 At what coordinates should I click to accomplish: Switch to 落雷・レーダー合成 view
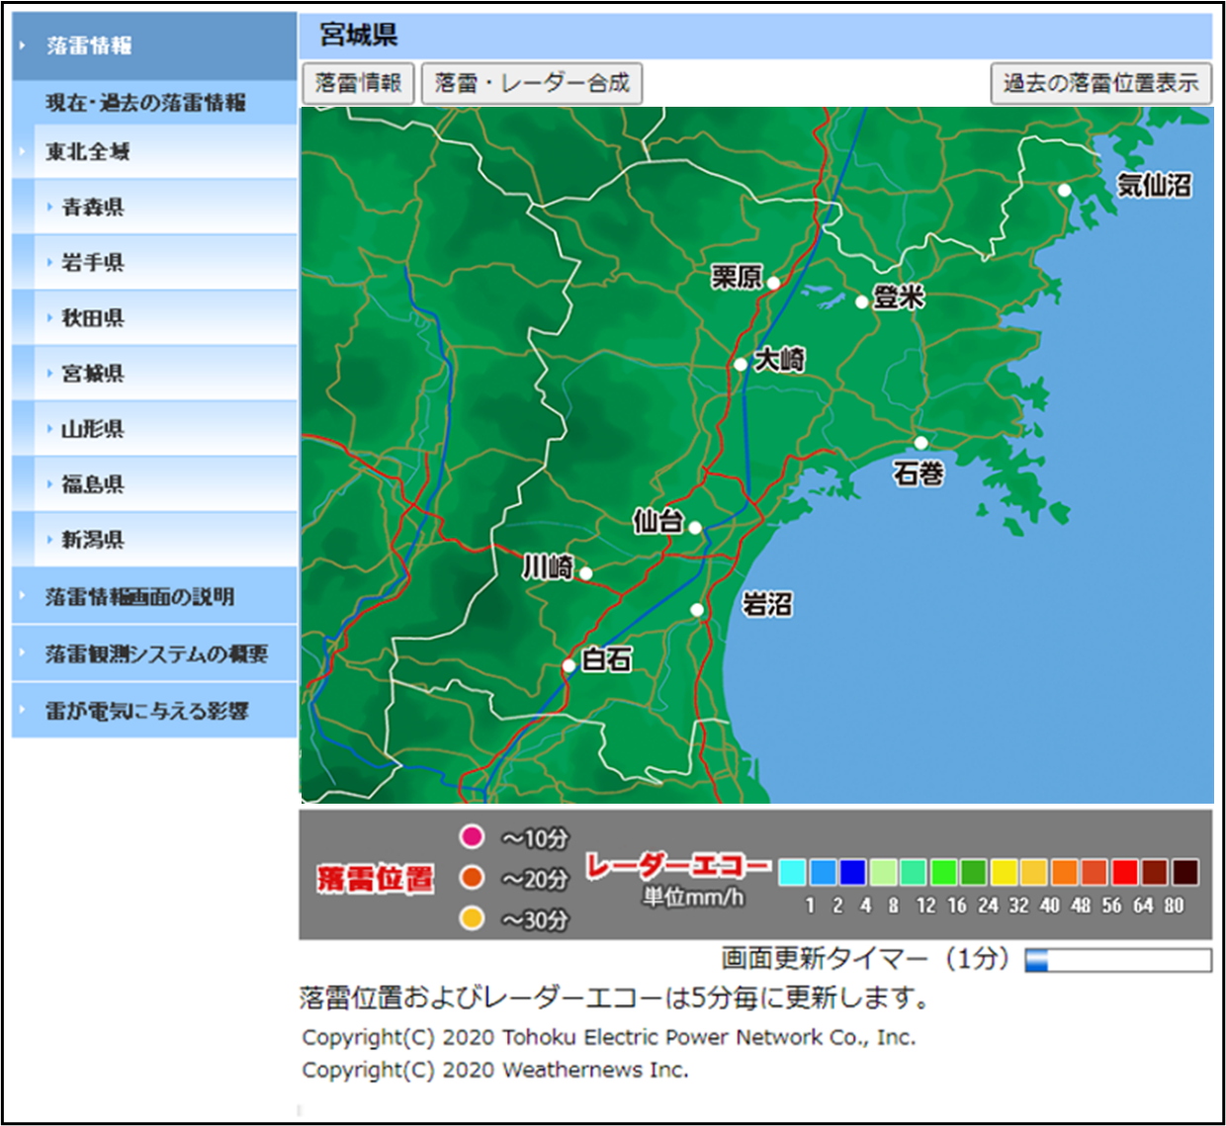click(x=532, y=83)
